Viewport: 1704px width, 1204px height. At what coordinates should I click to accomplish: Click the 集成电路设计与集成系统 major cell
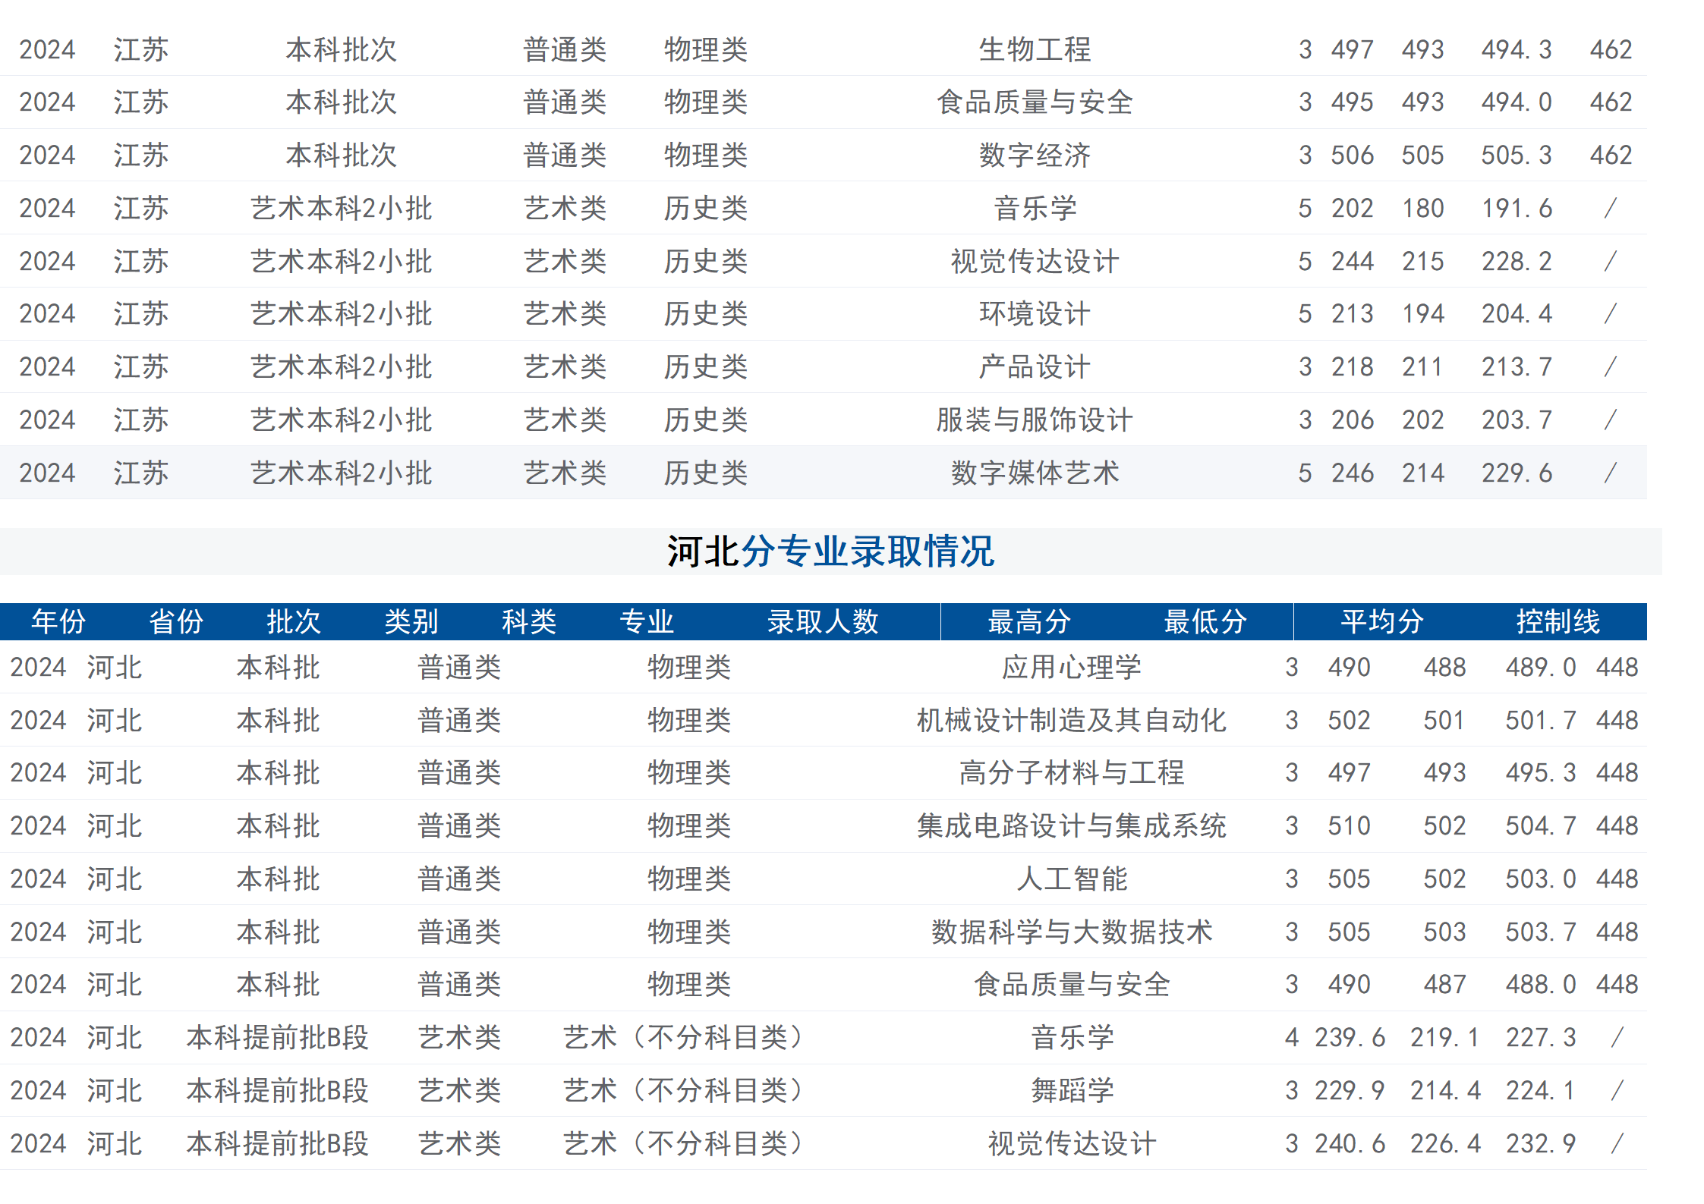[1071, 826]
